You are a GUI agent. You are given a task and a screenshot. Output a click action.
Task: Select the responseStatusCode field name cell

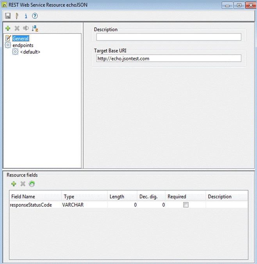(31, 205)
